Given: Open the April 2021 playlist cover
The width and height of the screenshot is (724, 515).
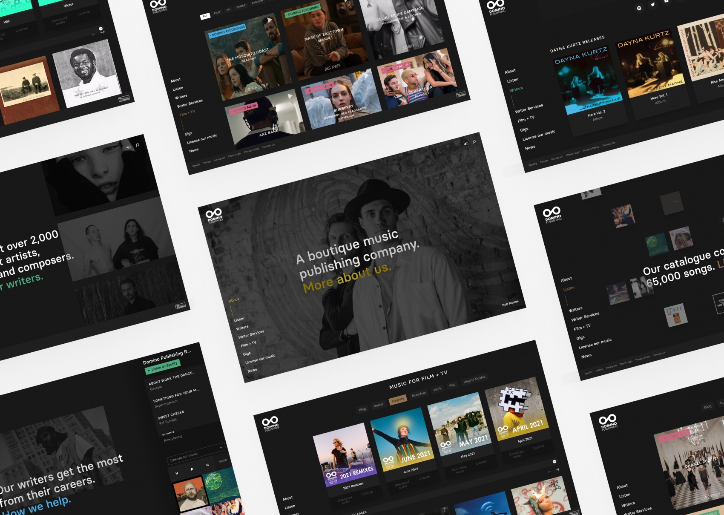Looking at the screenshot, I should point(517,409).
